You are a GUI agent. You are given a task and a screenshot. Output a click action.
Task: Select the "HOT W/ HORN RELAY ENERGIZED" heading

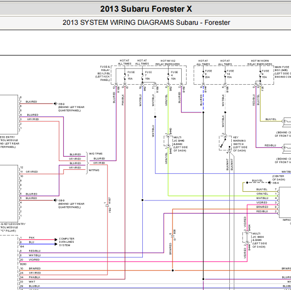tap(259, 62)
